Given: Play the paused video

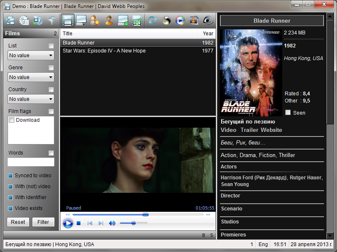Looking at the screenshot, I should pos(68,223).
